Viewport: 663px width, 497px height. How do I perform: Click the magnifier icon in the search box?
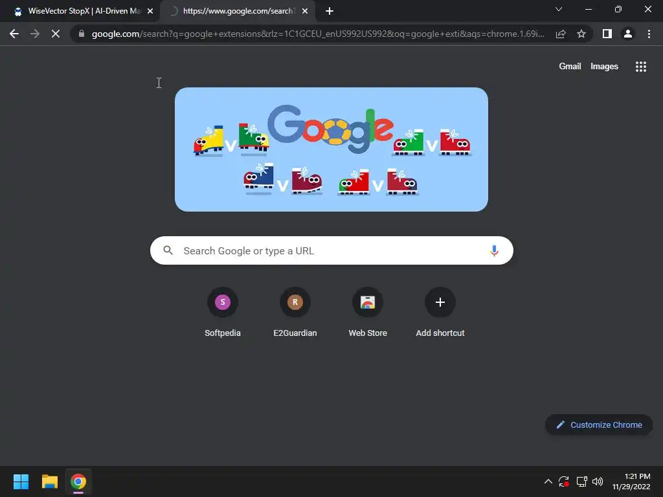(168, 250)
